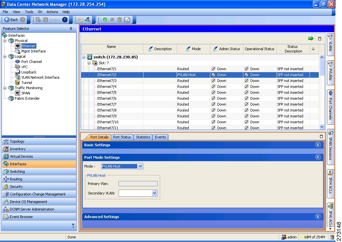
Task: Open the Go menu
Action: [40, 12]
